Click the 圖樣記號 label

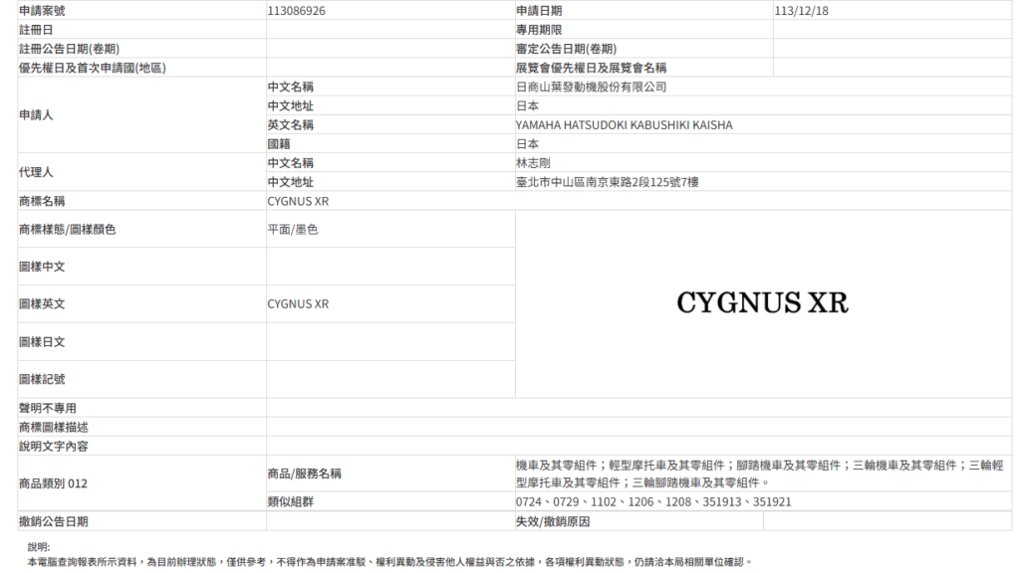[x=42, y=379]
